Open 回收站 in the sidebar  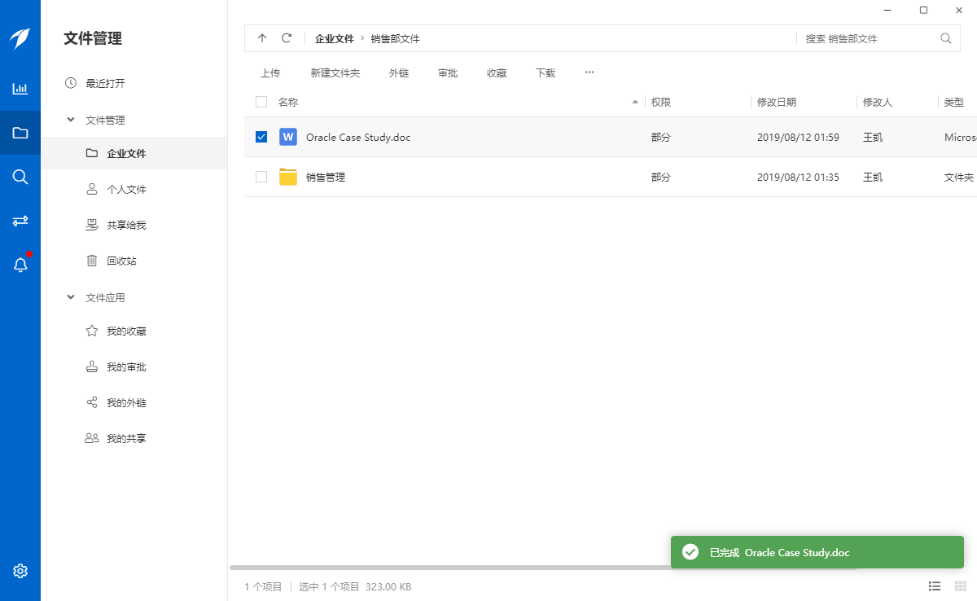coord(121,261)
